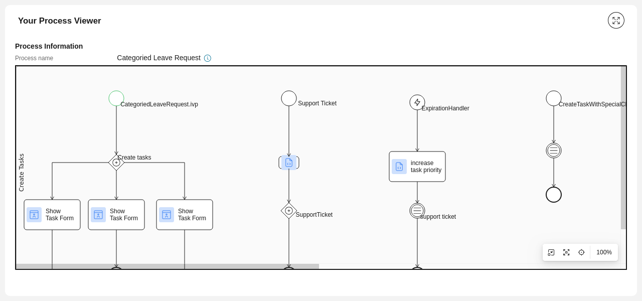
Task: Click the origin viewport icon in the zoom toolbar
Action: tap(551, 252)
